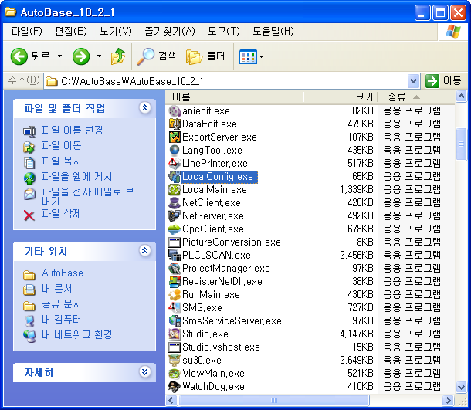Click the vertical scrollbar thumb
This screenshot has height=410, width=471.
[461, 144]
